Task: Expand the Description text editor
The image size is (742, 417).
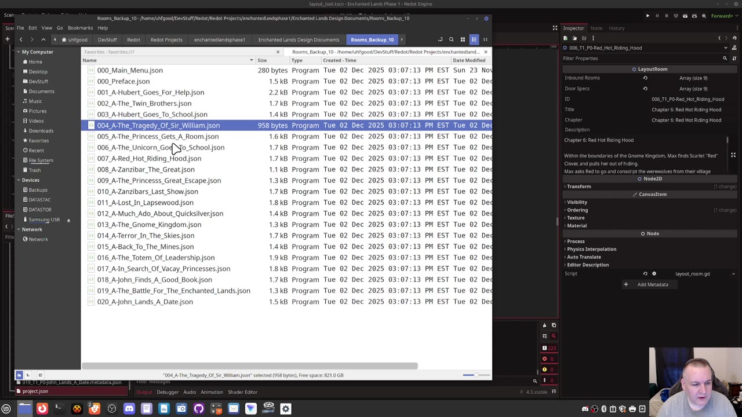Action: click(x=733, y=155)
